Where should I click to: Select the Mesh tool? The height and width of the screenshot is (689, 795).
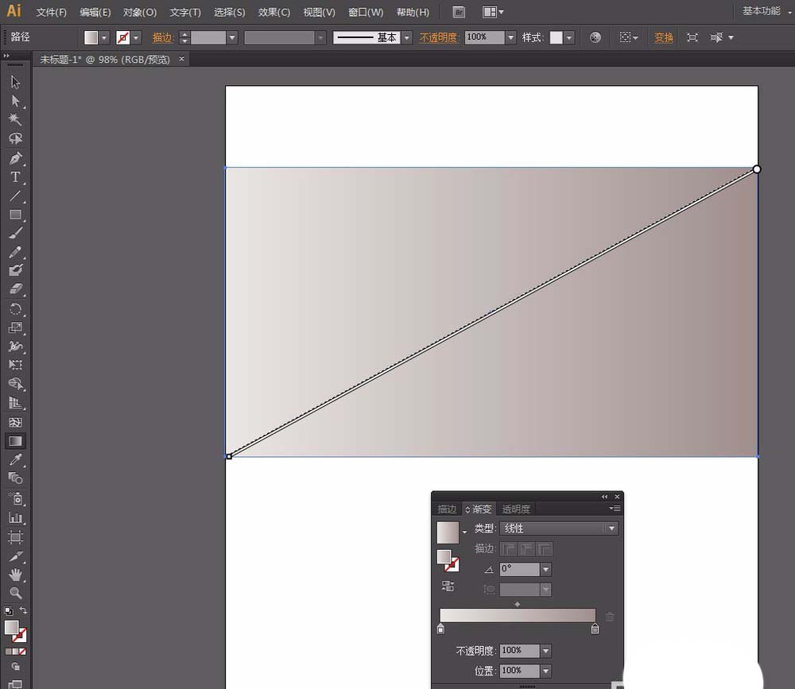click(x=15, y=422)
